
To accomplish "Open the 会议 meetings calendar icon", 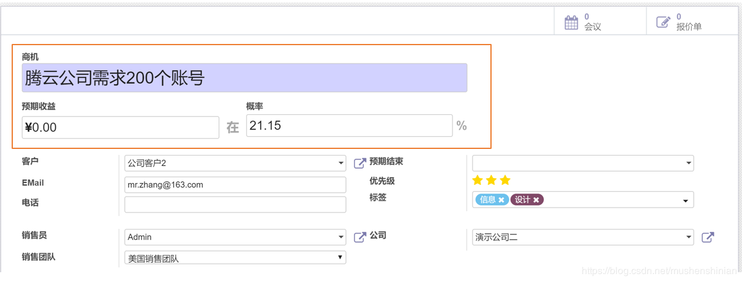I will (x=571, y=23).
